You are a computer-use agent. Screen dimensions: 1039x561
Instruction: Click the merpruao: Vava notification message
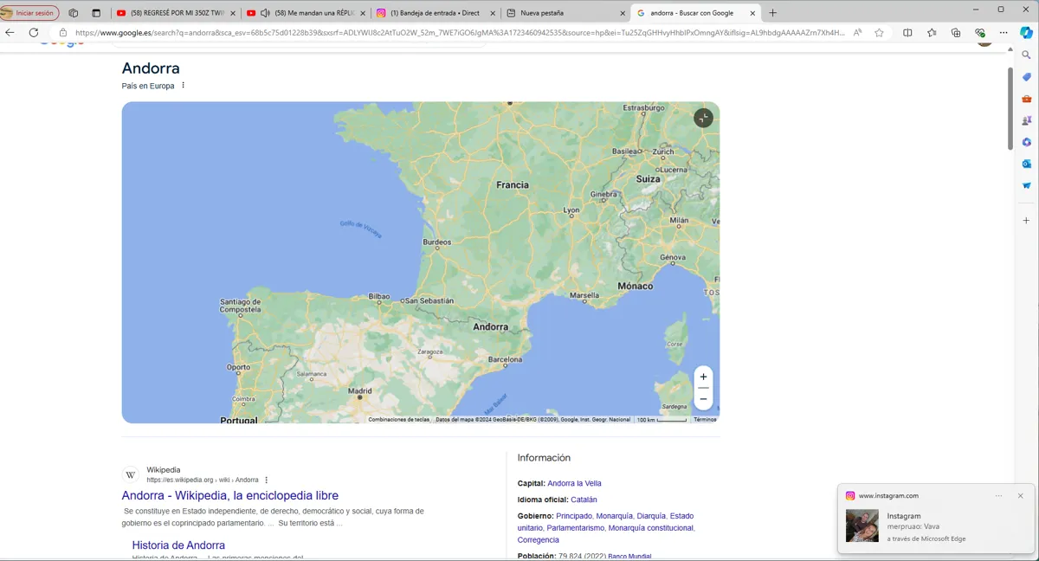913,526
